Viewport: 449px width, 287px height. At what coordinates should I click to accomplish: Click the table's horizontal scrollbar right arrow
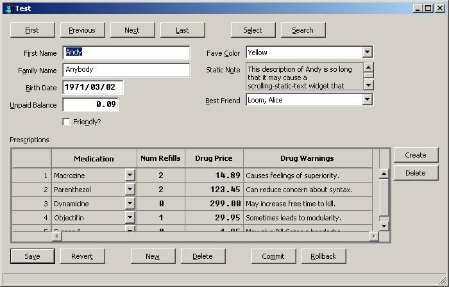pos(373,236)
